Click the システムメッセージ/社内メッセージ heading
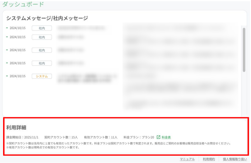Screen dimensions: 251x163 tap(47, 18)
